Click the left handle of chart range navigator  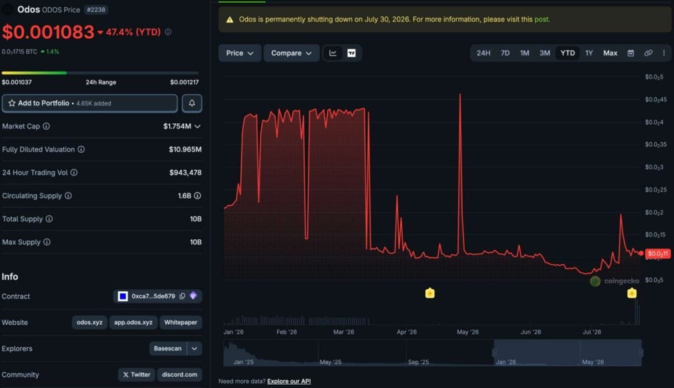coord(494,352)
